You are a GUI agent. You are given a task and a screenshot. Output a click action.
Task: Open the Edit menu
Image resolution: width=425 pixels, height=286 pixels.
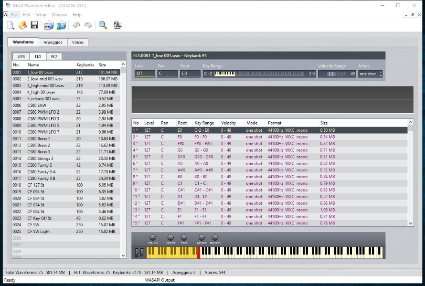pyautogui.click(x=27, y=15)
